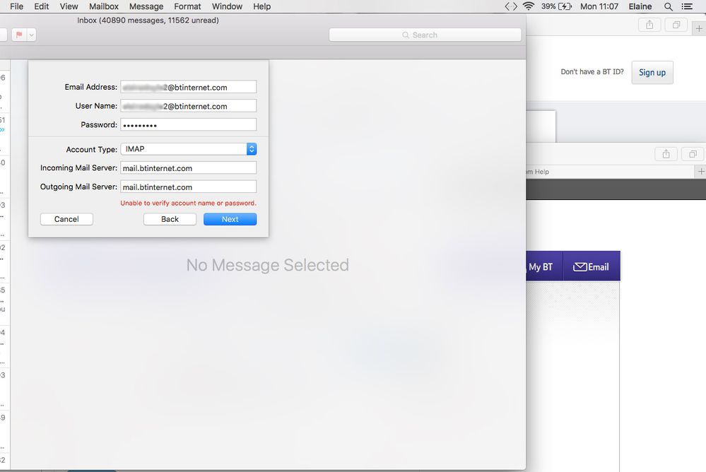Click the angle brackets menu bar icon
706x472 pixels.
(511, 6)
